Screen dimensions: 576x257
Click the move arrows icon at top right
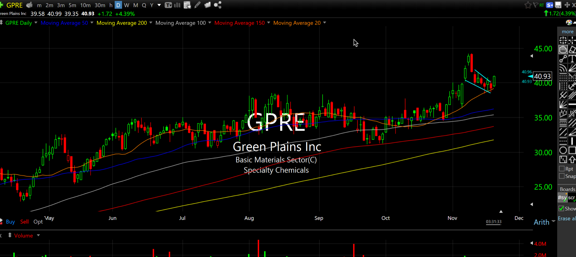567,5
